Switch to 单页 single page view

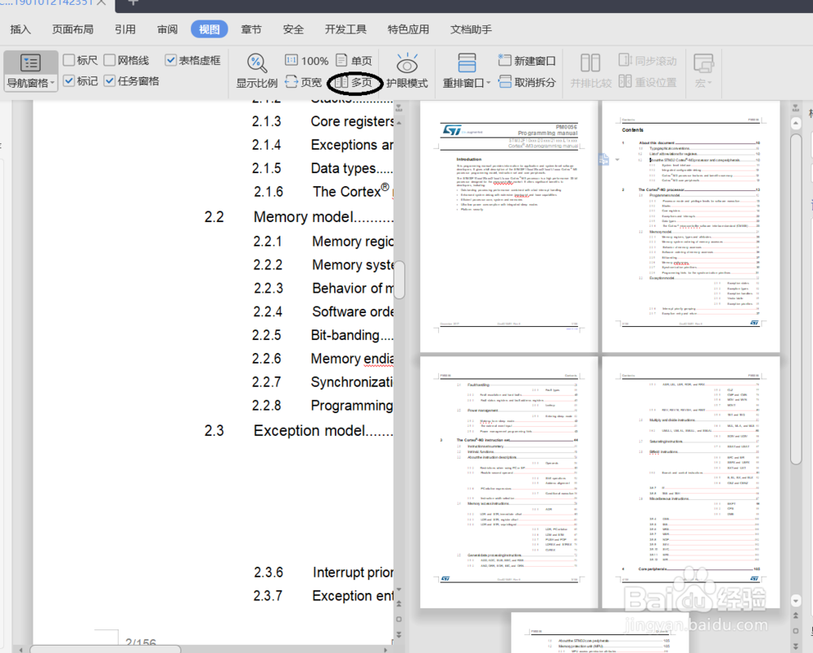pos(354,61)
